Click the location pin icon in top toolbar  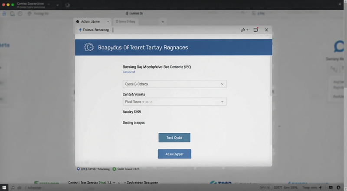coord(29,14)
